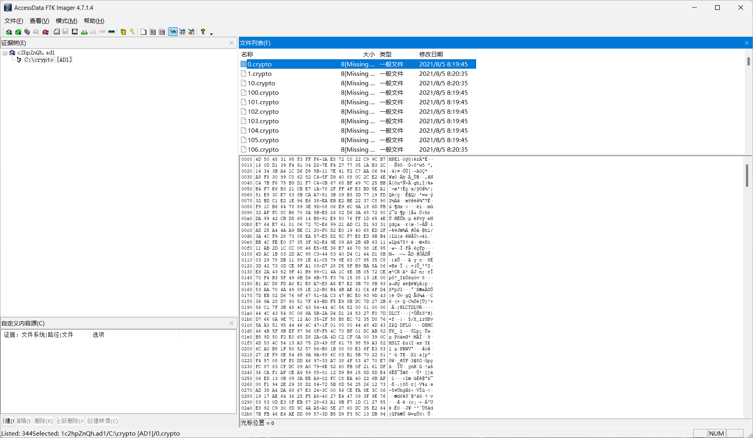The height and width of the screenshot is (438, 753).
Task: Click the Add Evidence Item toolbar icon
Action: click(x=9, y=32)
